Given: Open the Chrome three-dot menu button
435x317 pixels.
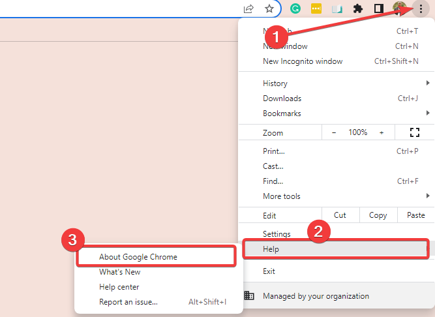Looking at the screenshot, I should click(x=421, y=9).
